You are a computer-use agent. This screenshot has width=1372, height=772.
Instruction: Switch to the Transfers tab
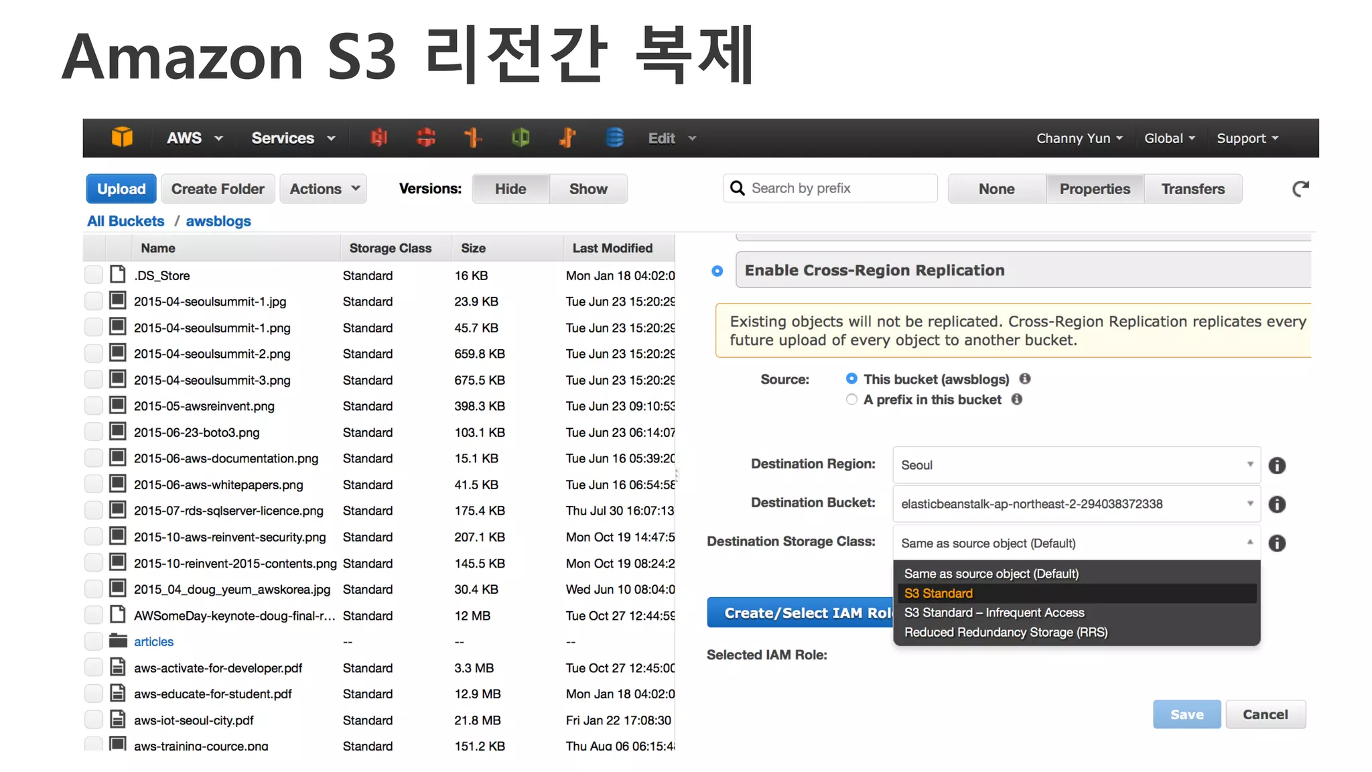coord(1192,189)
